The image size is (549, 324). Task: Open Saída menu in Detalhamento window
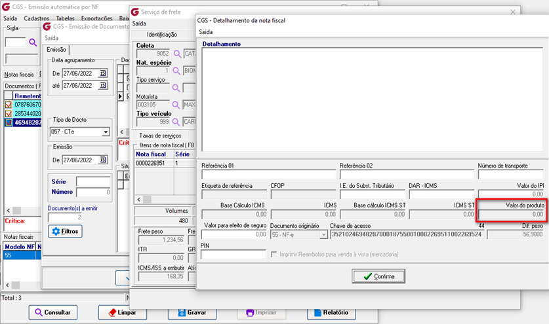pyautogui.click(x=206, y=32)
